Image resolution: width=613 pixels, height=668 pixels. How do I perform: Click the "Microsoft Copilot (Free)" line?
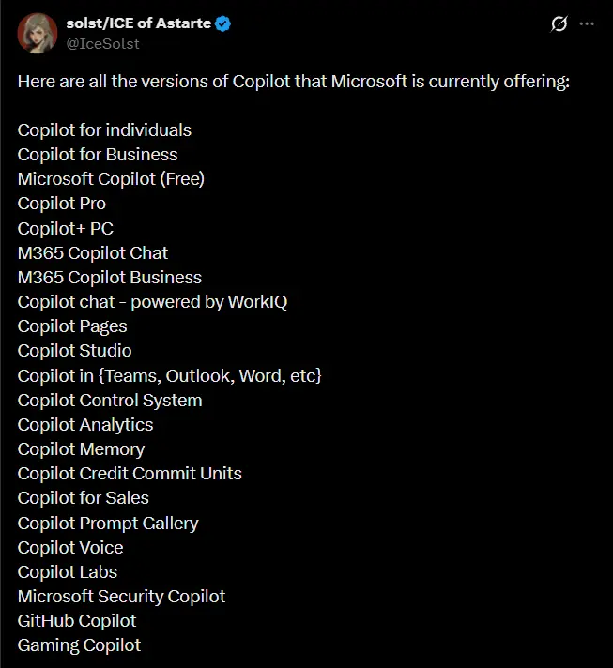111,179
